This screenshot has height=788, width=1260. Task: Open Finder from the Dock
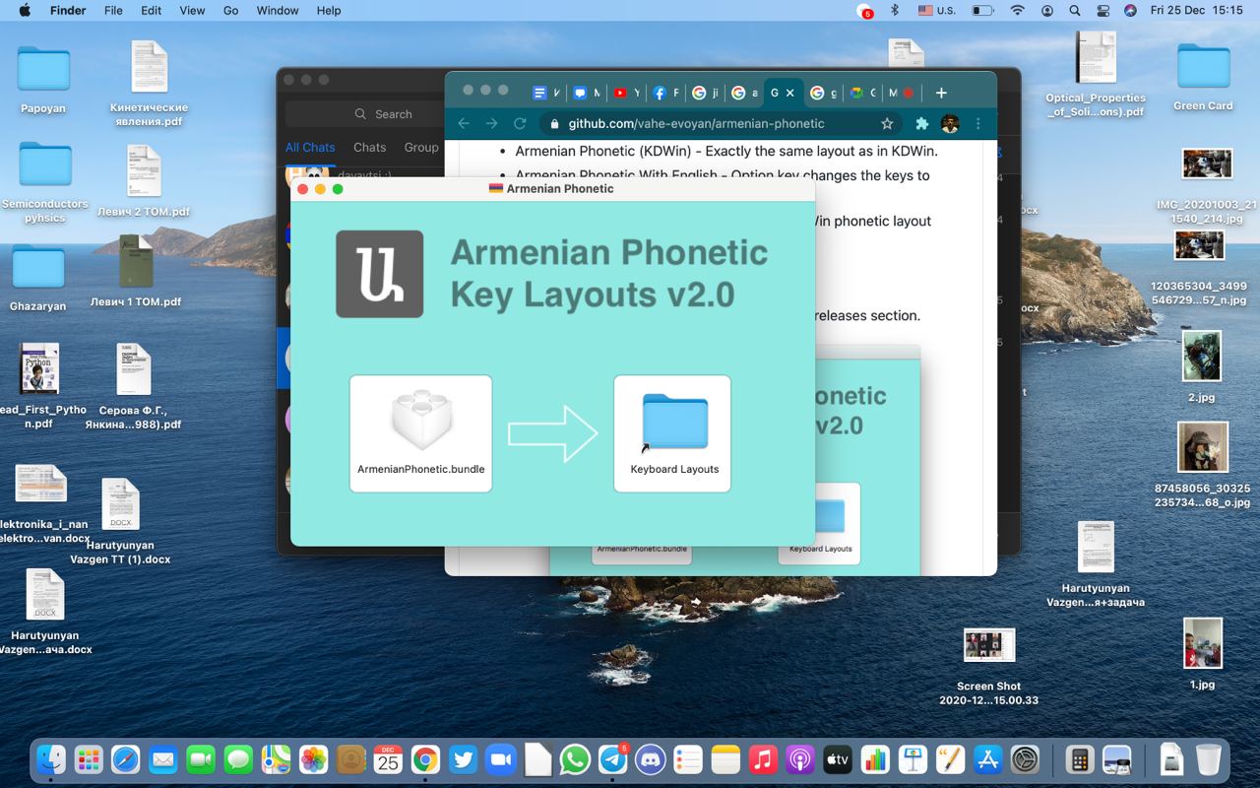click(51, 759)
